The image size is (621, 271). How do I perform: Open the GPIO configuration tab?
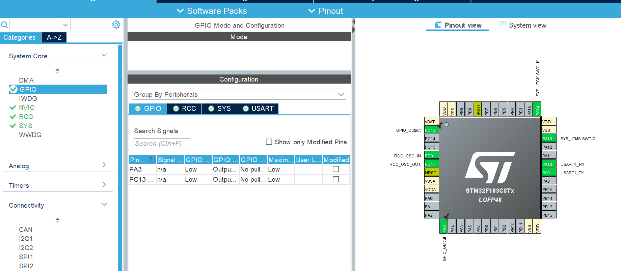point(148,109)
